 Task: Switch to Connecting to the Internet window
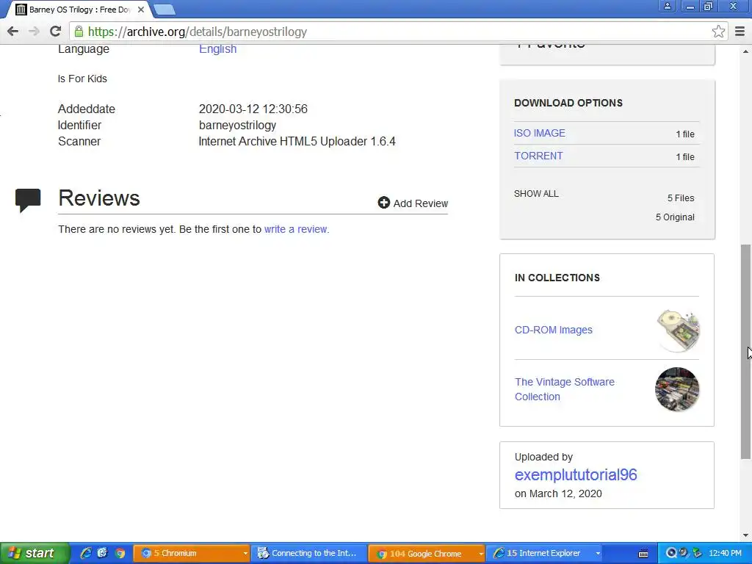coord(309,553)
